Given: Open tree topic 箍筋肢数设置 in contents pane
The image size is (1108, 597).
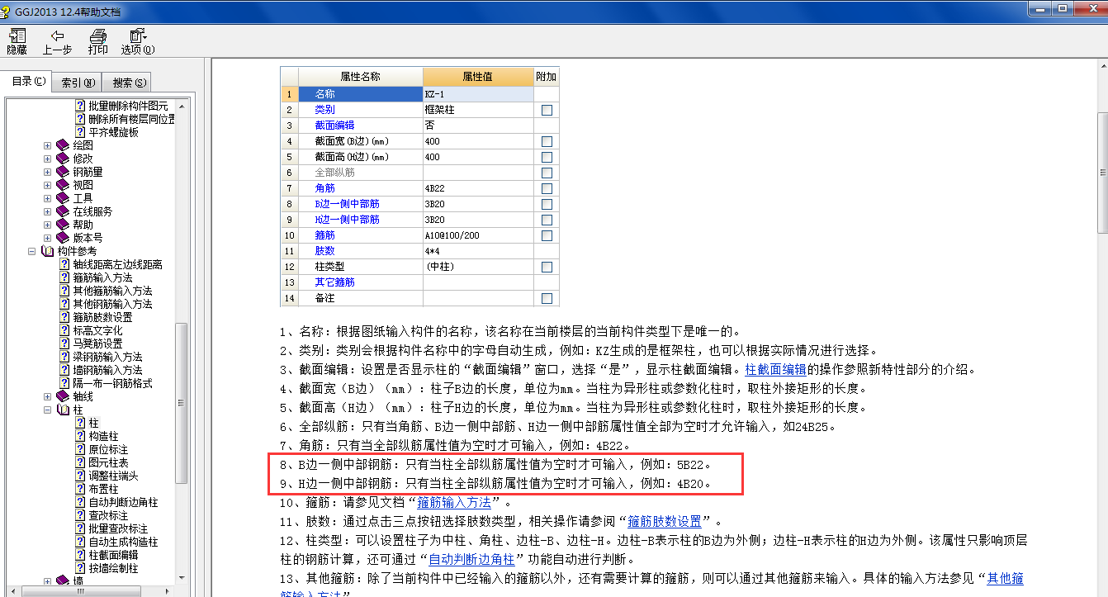Looking at the screenshot, I should pyautogui.click(x=102, y=317).
